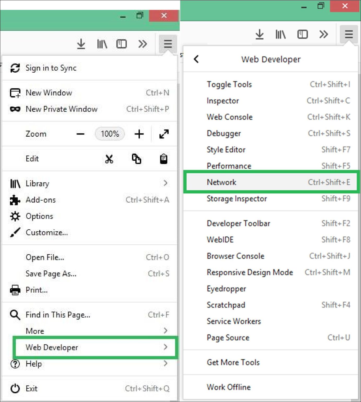Screen dimensions: 361x402
Task: Expand the Library submenu
Action: click(89, 183)
